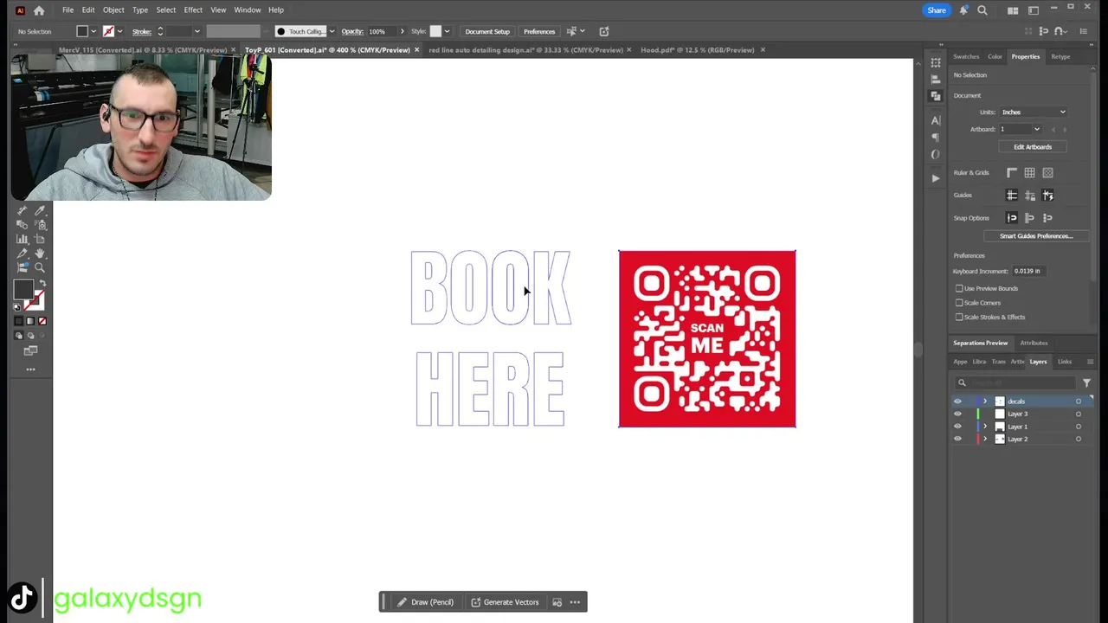Image resolution: width=1108 pixels, height=623 pixels.
Task: Open Edit Toolbar three dots
Action: (x=30, y=369)
